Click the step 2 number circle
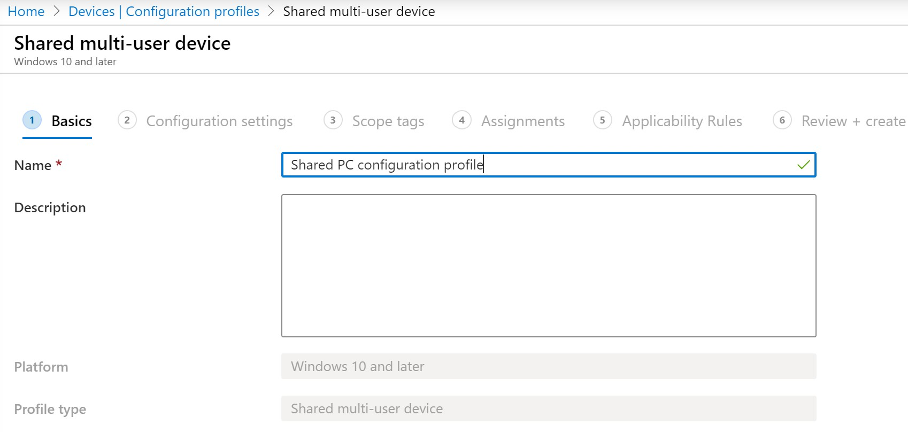This screenshot has width=908, height=432. pos(127,120)
